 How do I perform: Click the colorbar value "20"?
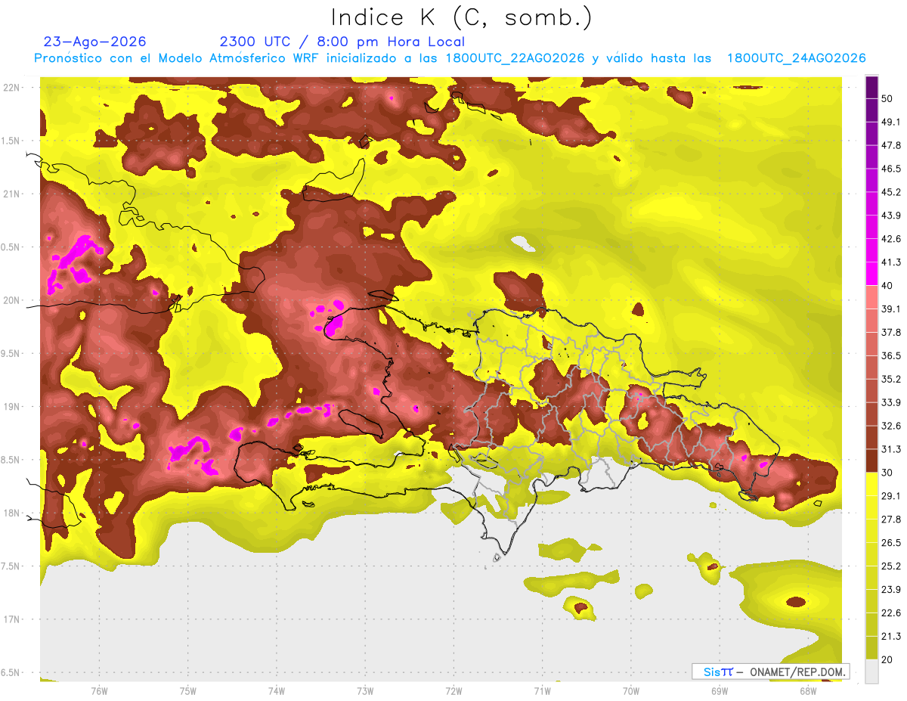click(x=887, y=659)
